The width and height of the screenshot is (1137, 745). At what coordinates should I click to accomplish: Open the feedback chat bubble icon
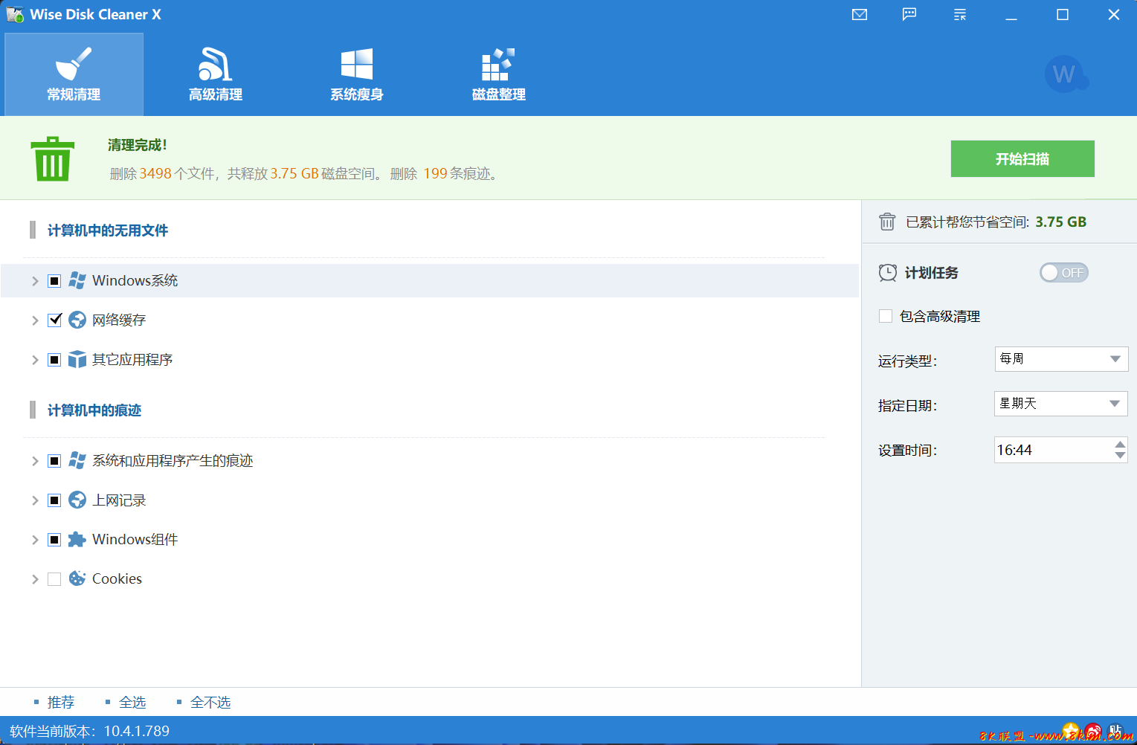[909, 15]
